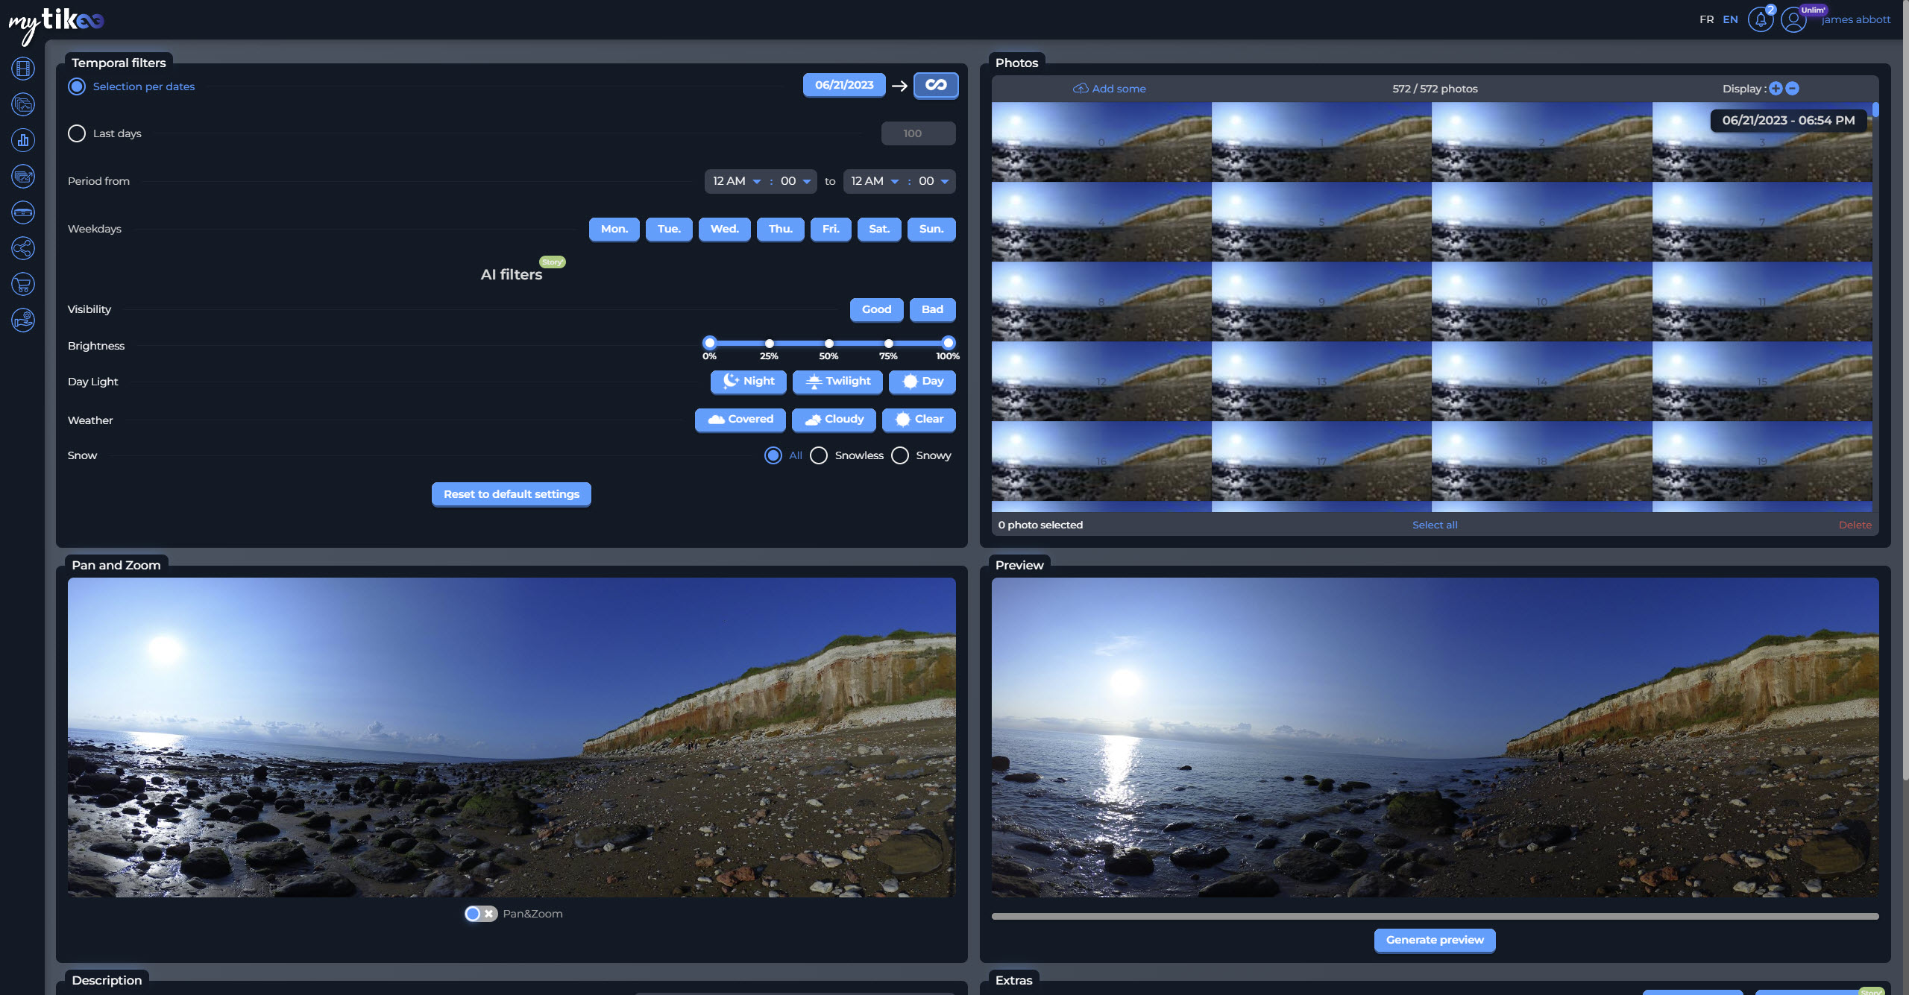Open the sharing icon in the sidebar

[23, 248]
